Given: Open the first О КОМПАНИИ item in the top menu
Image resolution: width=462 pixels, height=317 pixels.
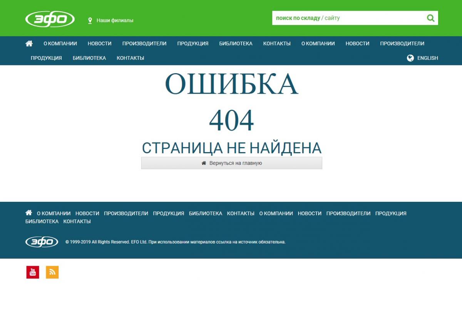Looking at the screenshot, I should (x=60, y=44).
